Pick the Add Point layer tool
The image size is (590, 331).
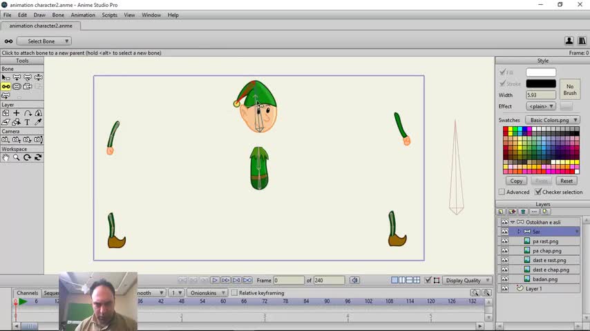(6, 113)
